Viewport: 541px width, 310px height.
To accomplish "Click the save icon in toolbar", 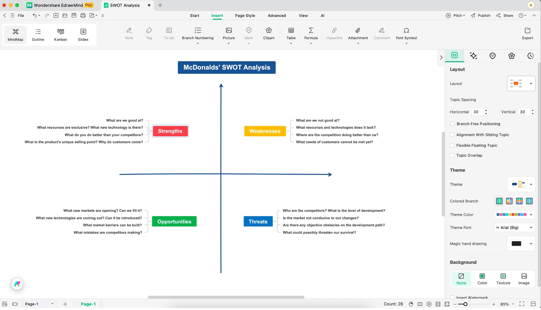I will [74, 15].
